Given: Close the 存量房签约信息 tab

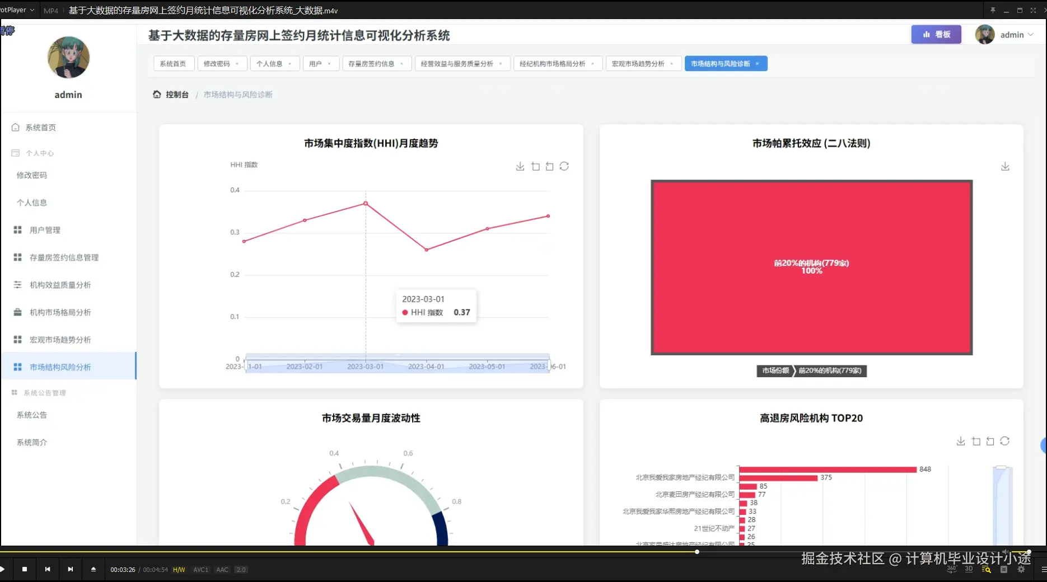Looking at the screenshot, I should coord(402,64).
